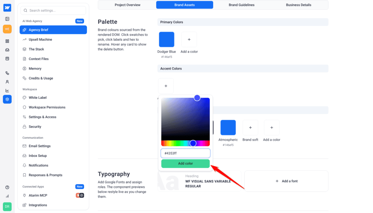Focus the Search settings field
The width and height of the screenshot is (373, 213).
(53, 11)
